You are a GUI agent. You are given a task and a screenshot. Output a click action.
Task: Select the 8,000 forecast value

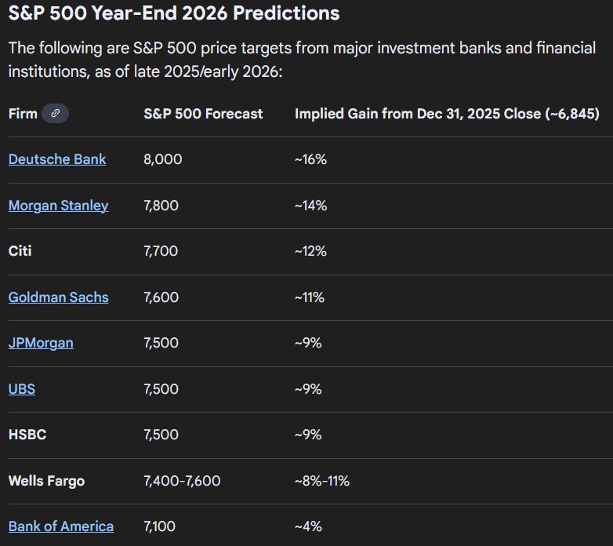pyautogui.click(x=162, y=159)
